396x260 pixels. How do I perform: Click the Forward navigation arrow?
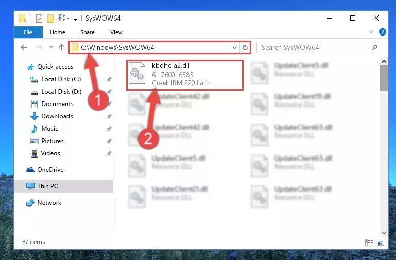pyautogui.click(x=39, y=47)
